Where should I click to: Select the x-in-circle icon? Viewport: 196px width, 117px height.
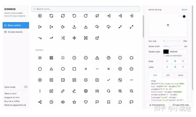[x=40, y=80]
